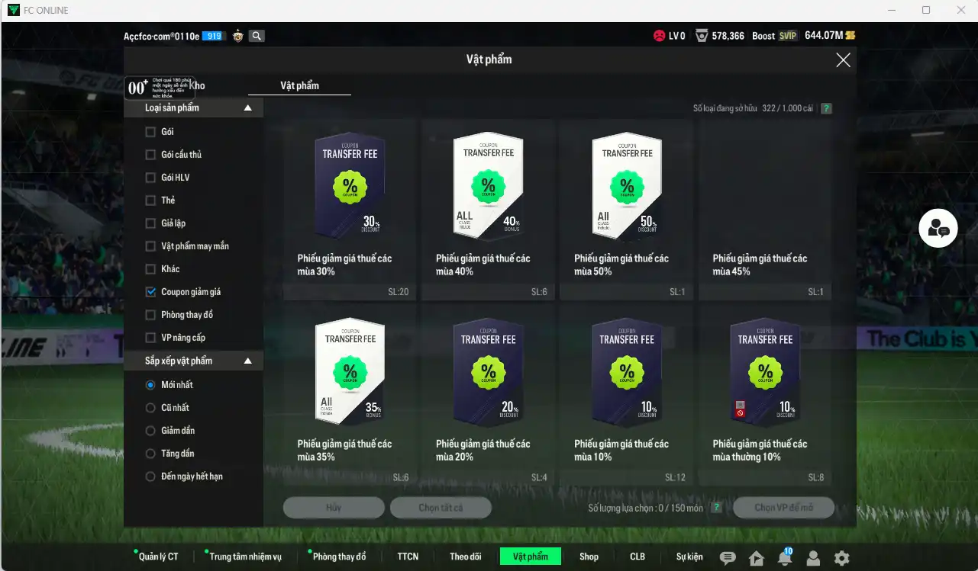Viewport: 978px width, 571px height.
Task: Select the Giảm dần sort radio button
Action: [x=150, y=431]
